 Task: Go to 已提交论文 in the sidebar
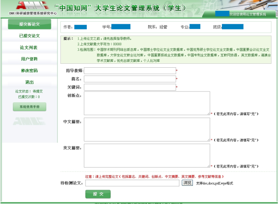pyautogui.click(x=30, y=36)
